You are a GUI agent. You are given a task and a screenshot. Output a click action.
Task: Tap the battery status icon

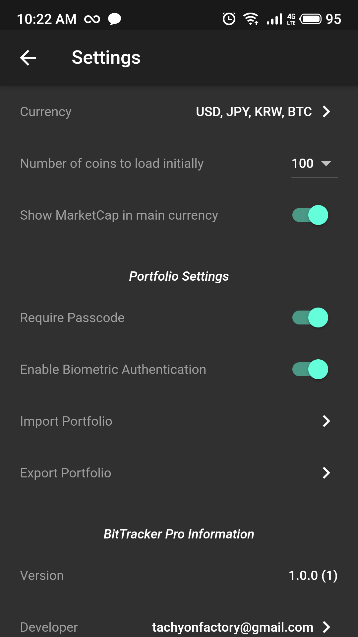(x=311, y=19)
